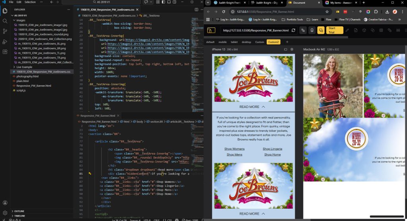Open the Search view in activity bar
The height and width of the screenshot is (221, 407).
point(5,21)
